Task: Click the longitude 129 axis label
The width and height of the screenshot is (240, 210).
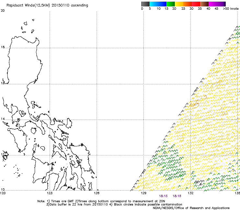Action: (144, 193)
